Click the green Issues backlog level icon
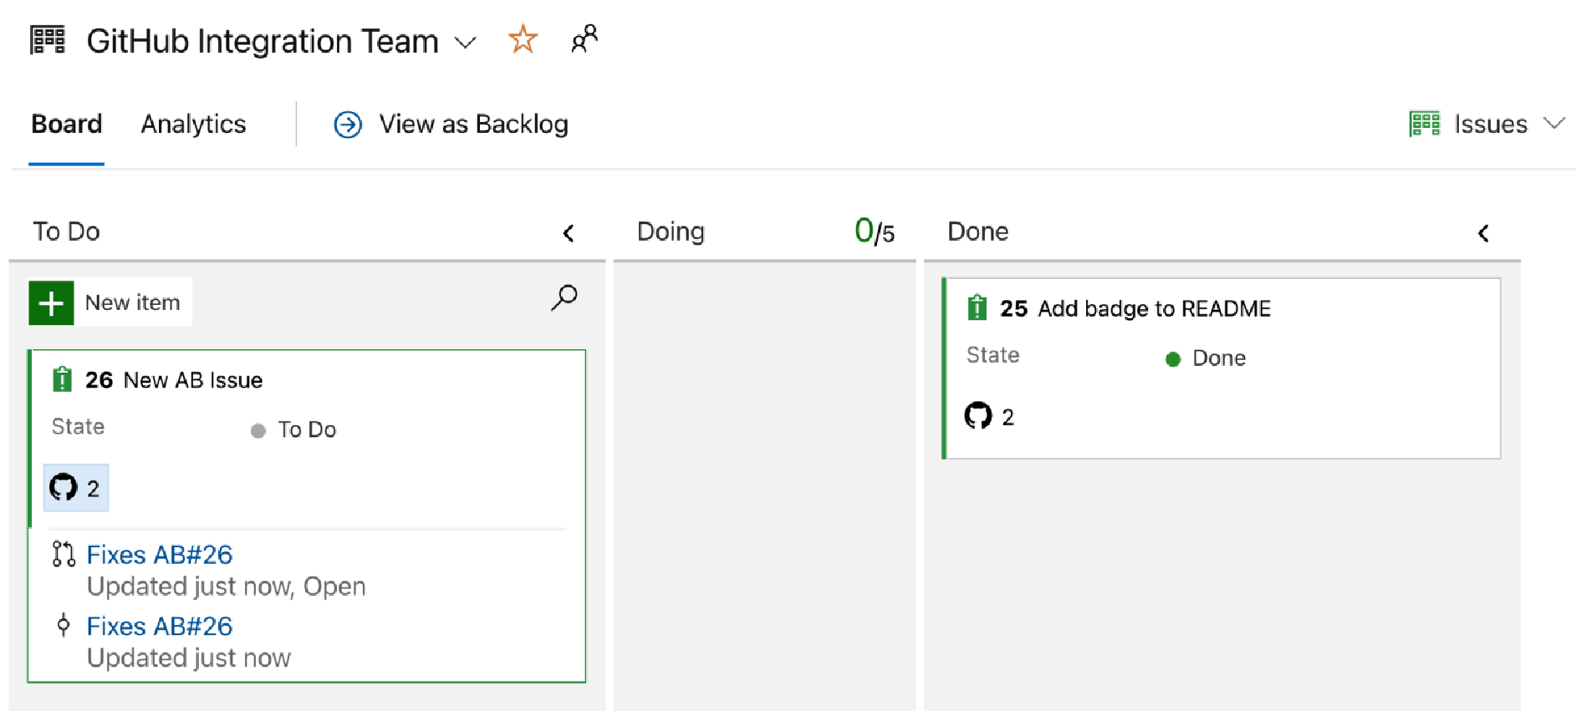This screenshot has width=1576, height=711. 1425,124
